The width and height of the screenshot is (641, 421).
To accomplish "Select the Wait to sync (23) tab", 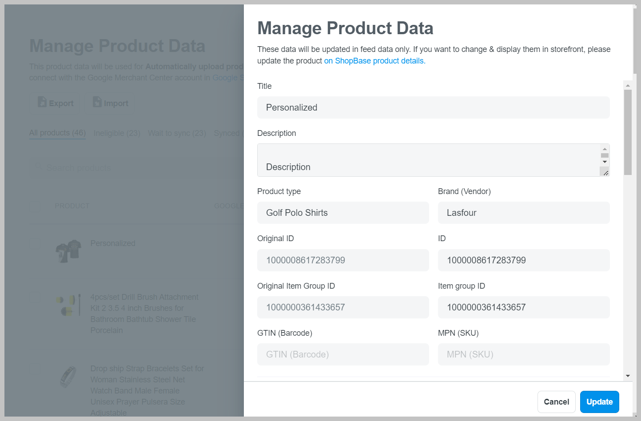I will click(x=177, y=133).
